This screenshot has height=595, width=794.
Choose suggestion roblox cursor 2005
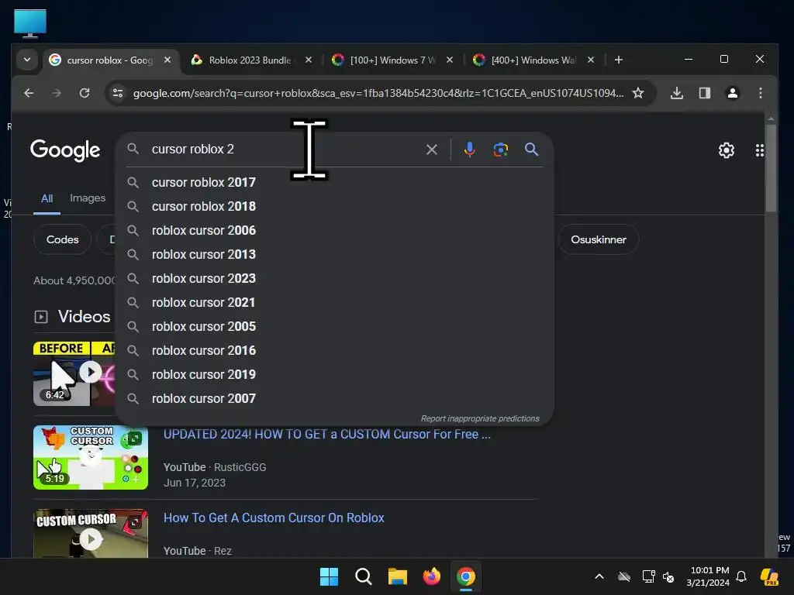click(334, 326)
